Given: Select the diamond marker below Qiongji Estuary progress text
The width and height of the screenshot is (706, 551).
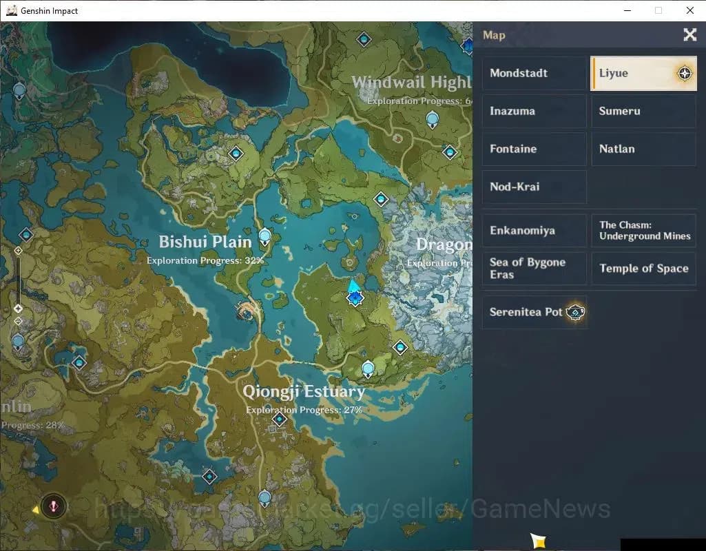Looking at the screenshot, I should pos(279,419).
